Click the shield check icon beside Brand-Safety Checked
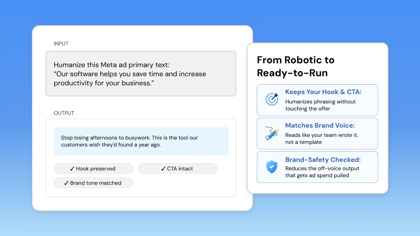This screenshot has width=420, height=236. pos(272,167)
